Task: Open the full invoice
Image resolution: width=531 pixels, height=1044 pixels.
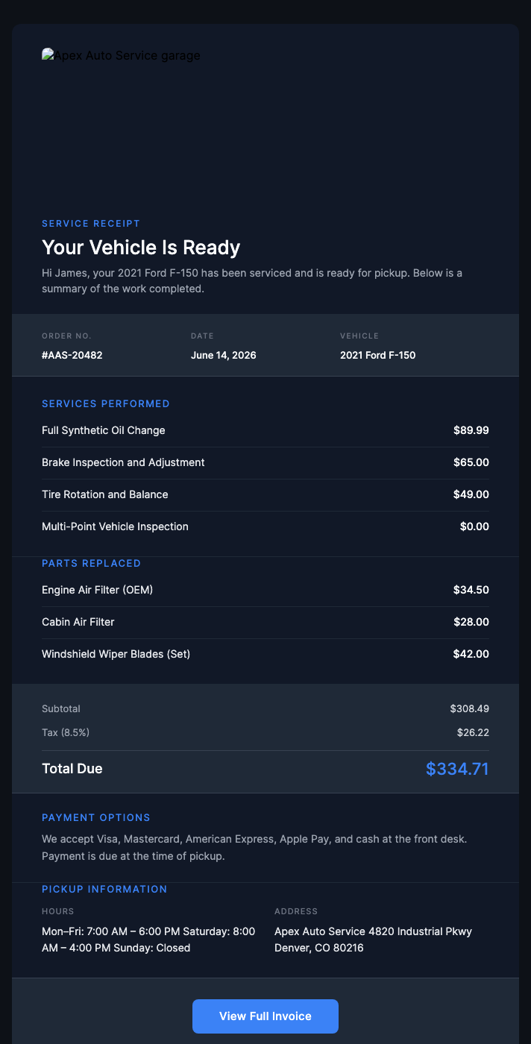Action: (265, 1016)
